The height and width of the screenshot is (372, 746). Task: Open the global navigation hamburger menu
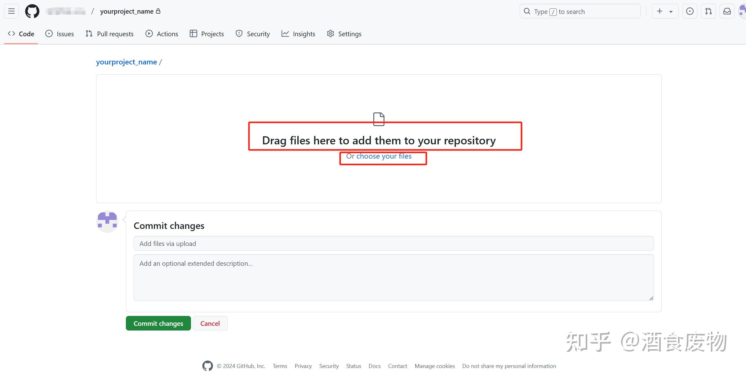pos(11,11)
